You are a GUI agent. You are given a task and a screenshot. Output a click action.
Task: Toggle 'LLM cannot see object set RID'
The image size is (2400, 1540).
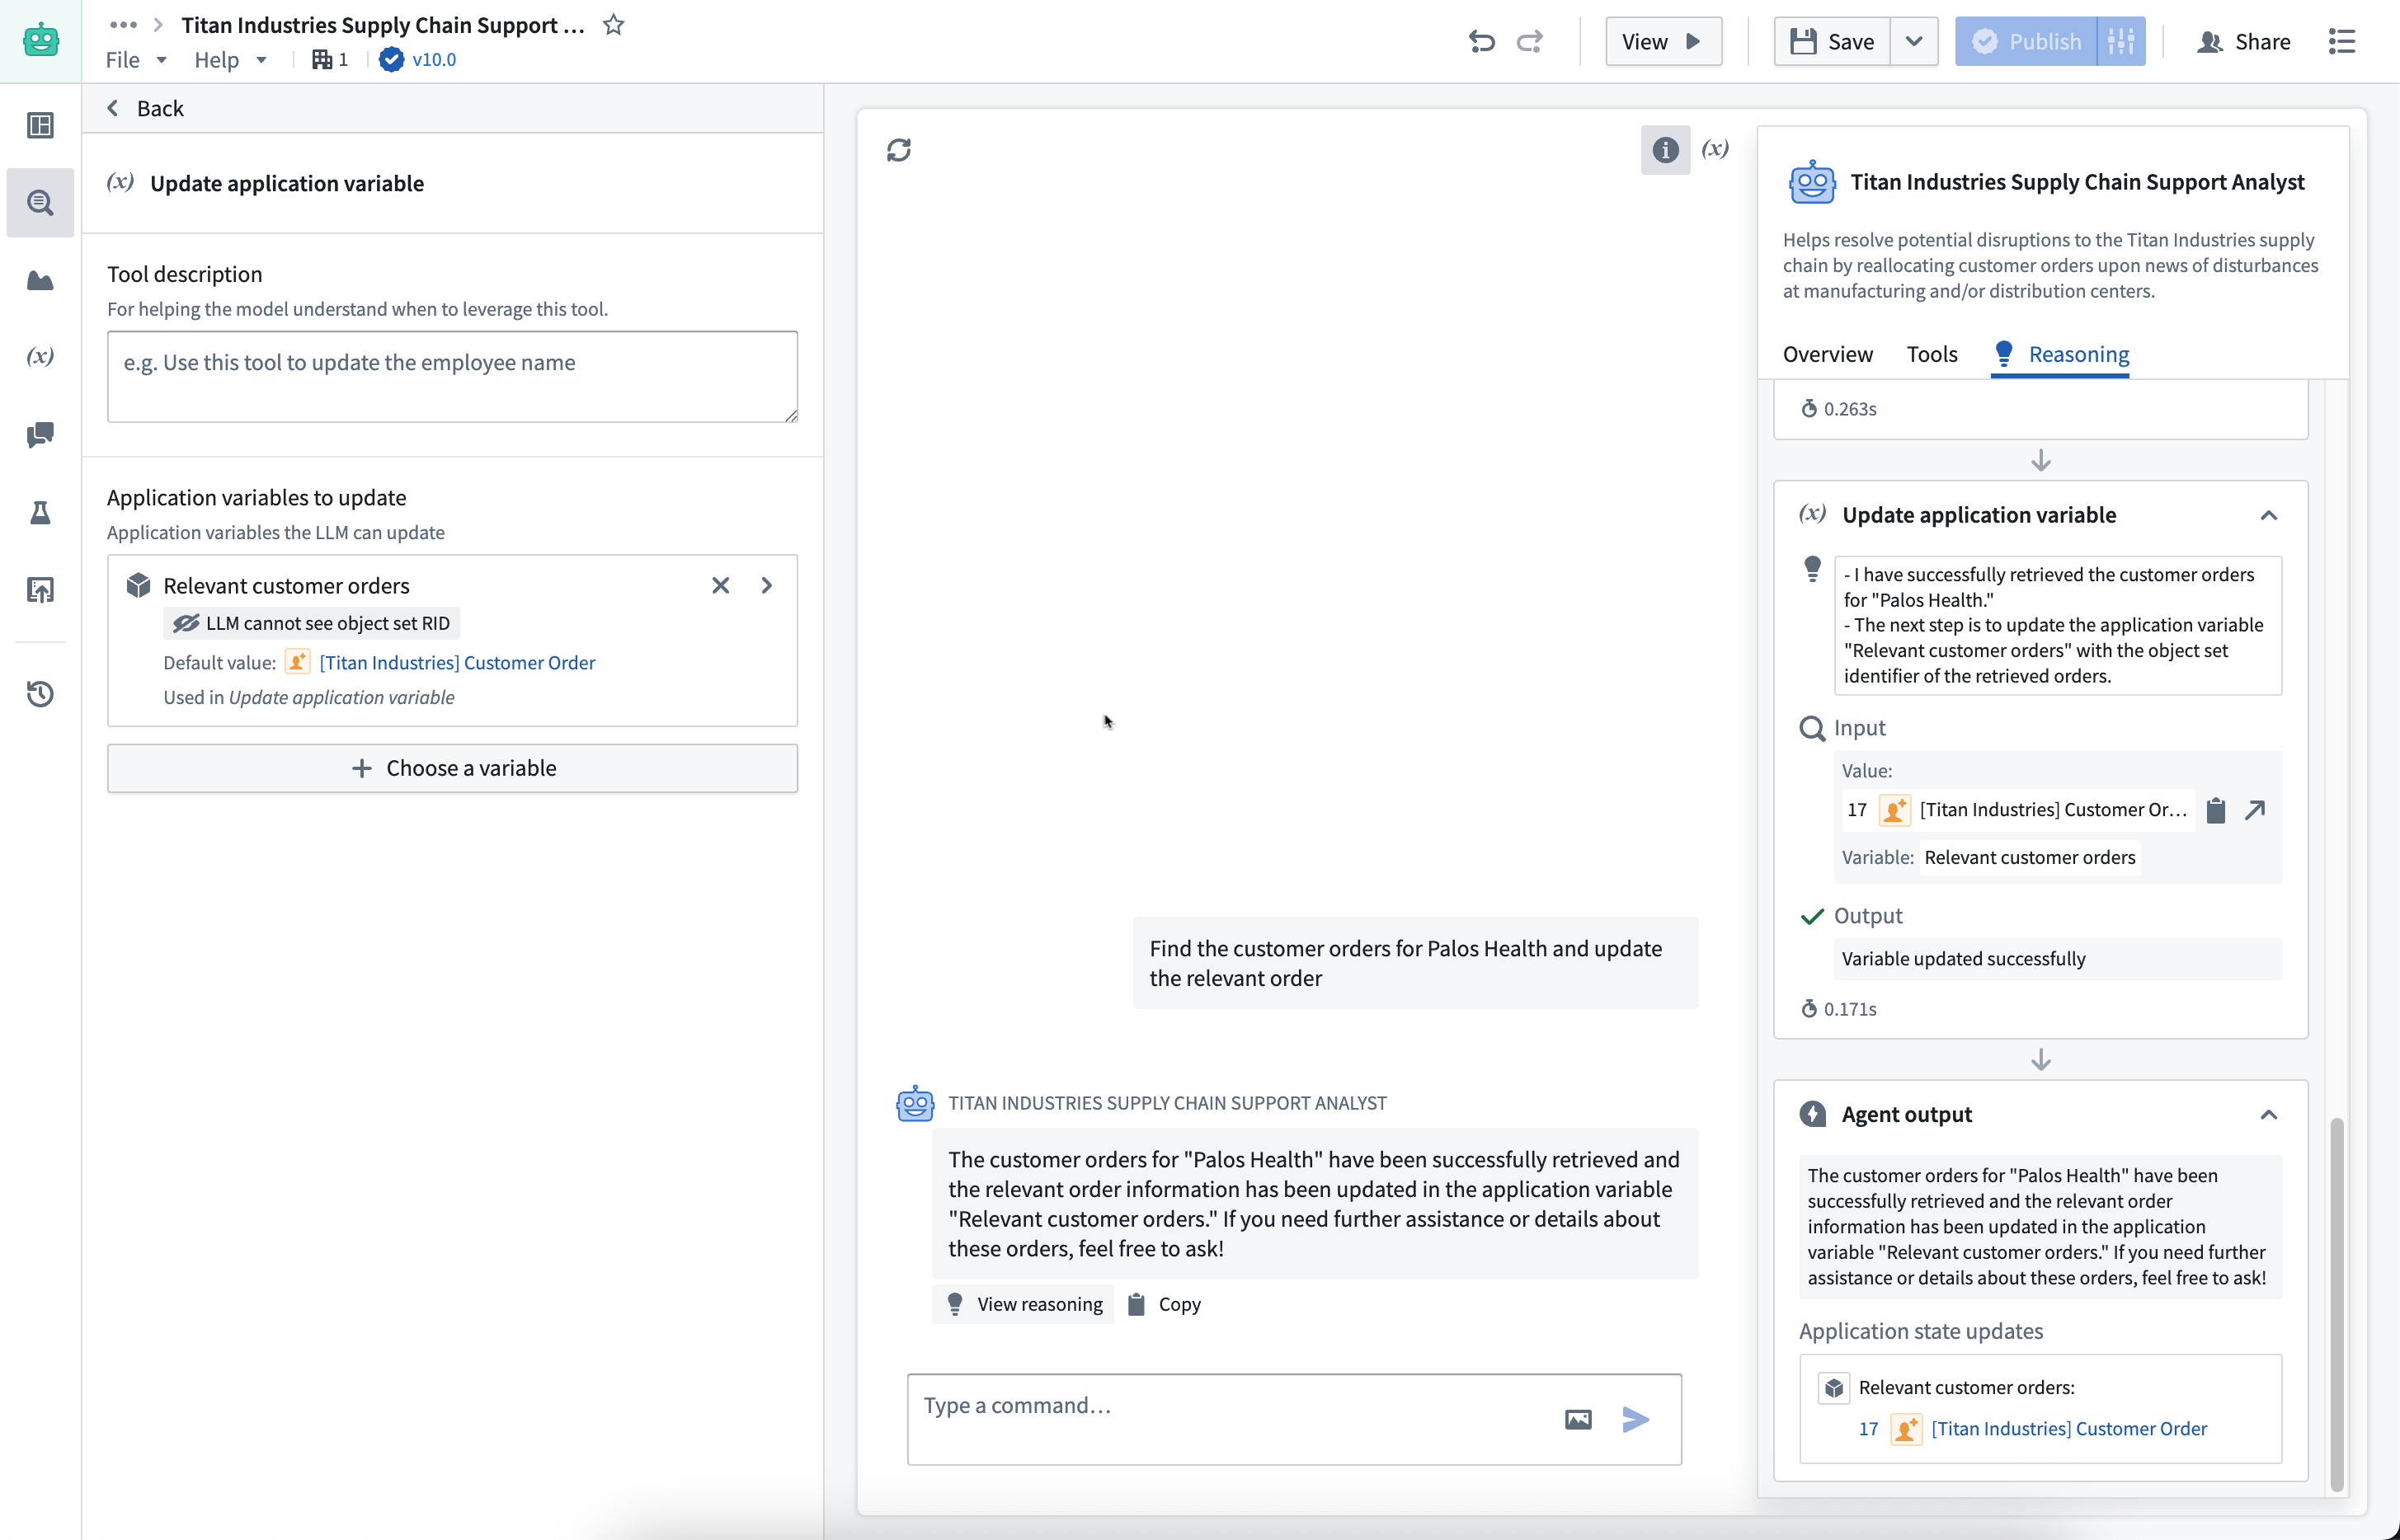[310, 622]
